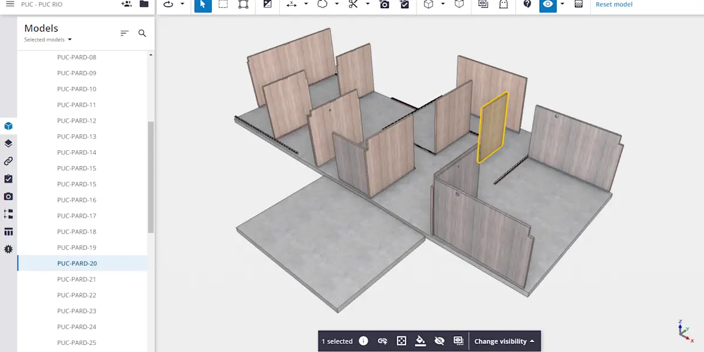The height and width of the screenshot is (352, 704).
Task: Toggle the active arrow select tool
Action: coord(203,5)
